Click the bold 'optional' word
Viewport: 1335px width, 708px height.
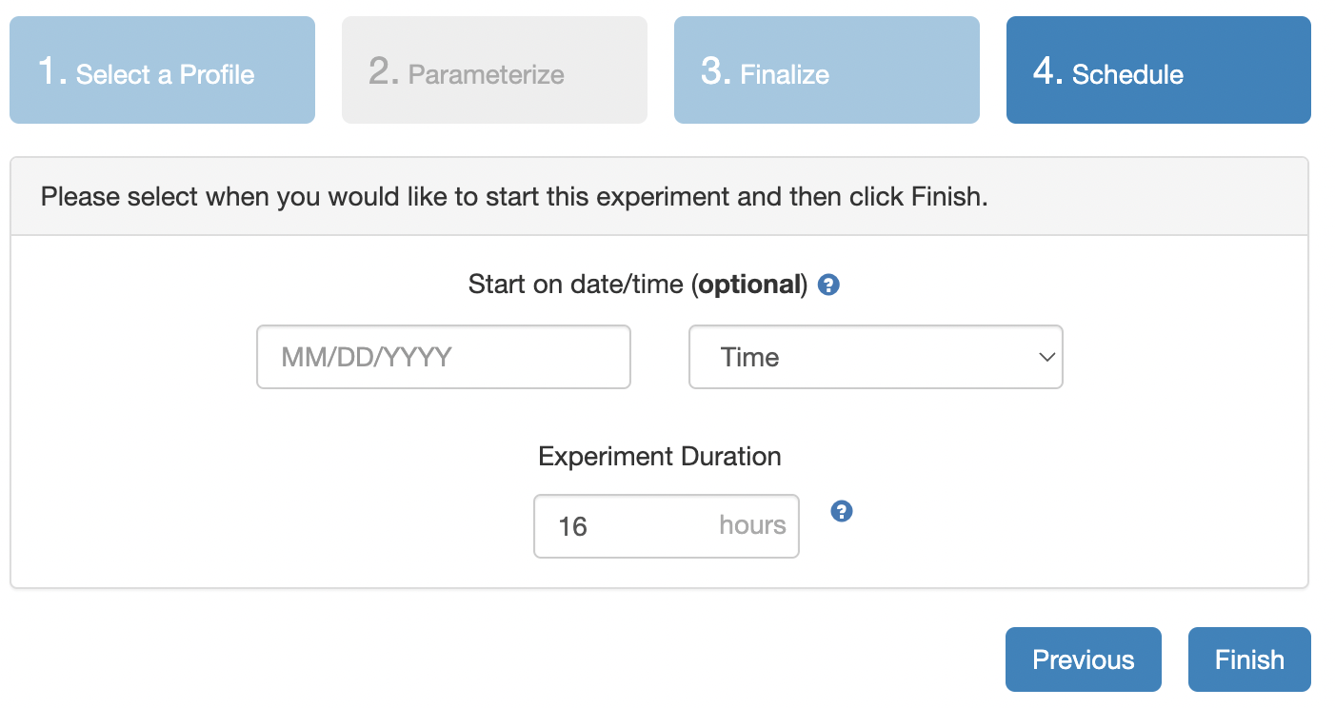(749, 285)
